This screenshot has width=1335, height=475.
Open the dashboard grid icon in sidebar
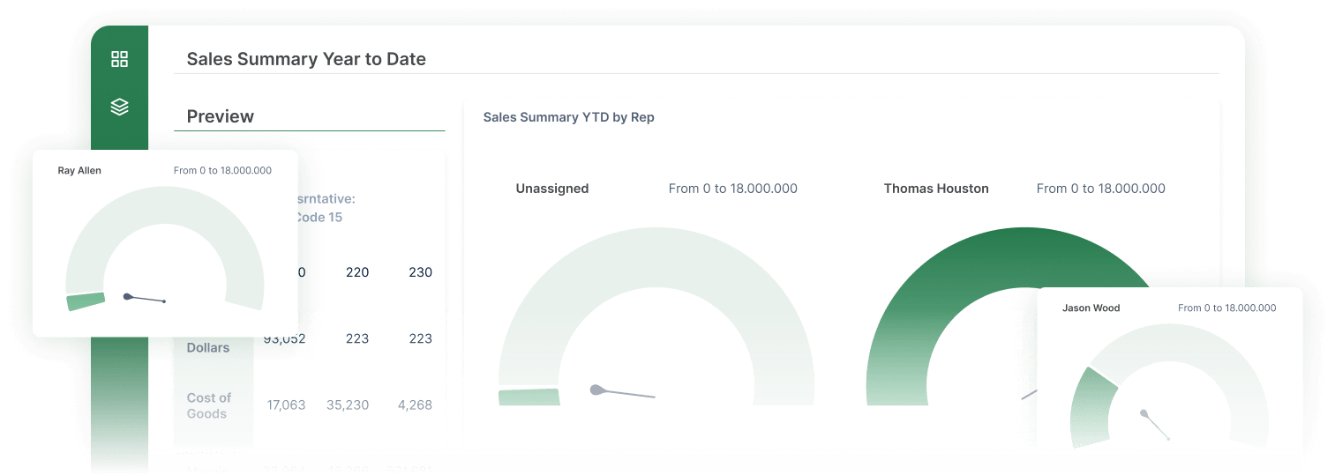[119, 59]
